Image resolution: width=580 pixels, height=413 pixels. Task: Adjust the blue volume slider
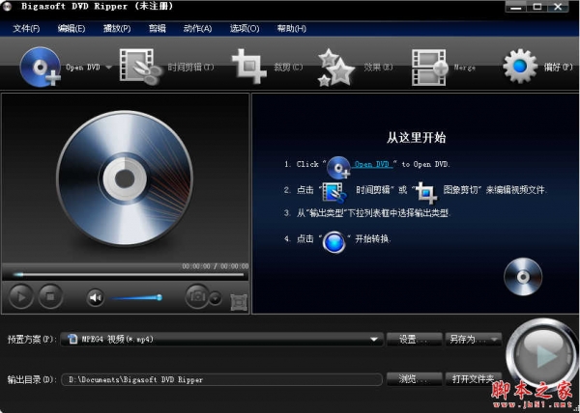(x=135, y=297)
